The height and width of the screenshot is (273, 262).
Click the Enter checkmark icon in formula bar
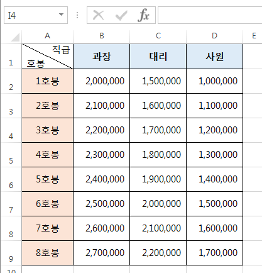pyautogui.click(x=121, y=15)
